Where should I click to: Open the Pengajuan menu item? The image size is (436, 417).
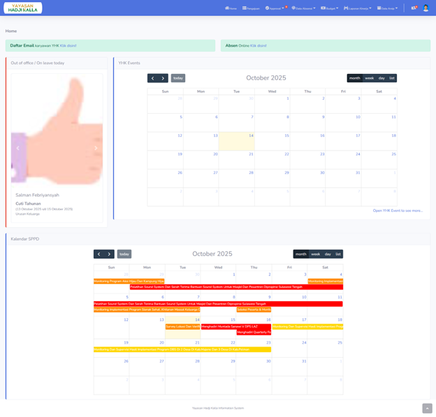[x=252, y=8]
